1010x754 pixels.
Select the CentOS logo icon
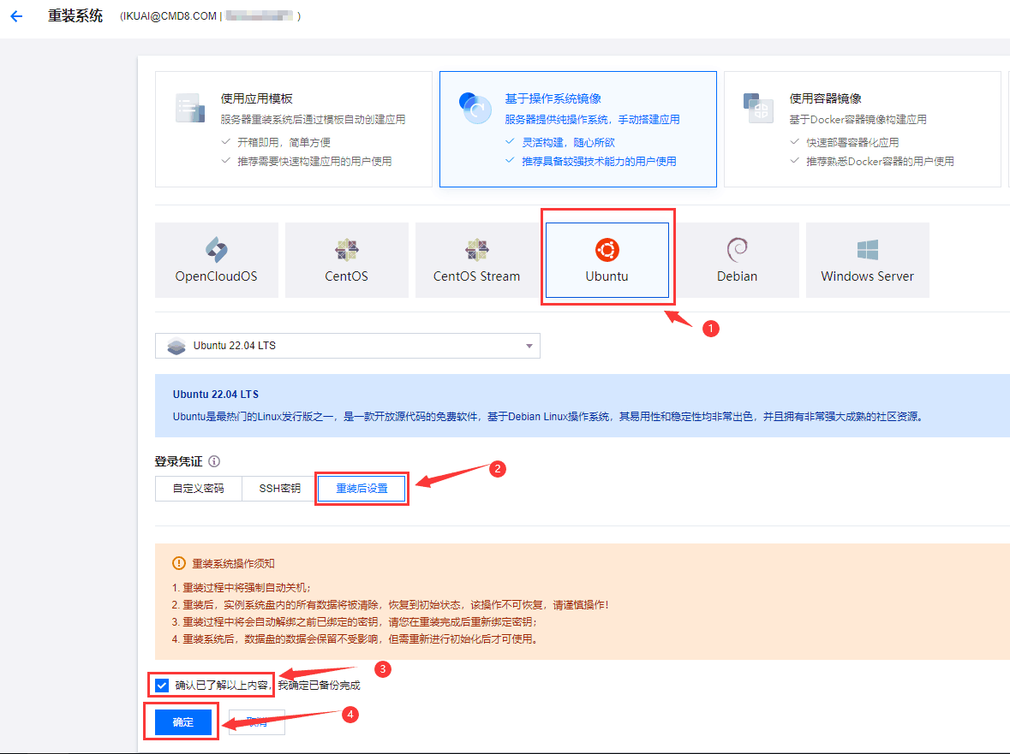click(346, 249)
